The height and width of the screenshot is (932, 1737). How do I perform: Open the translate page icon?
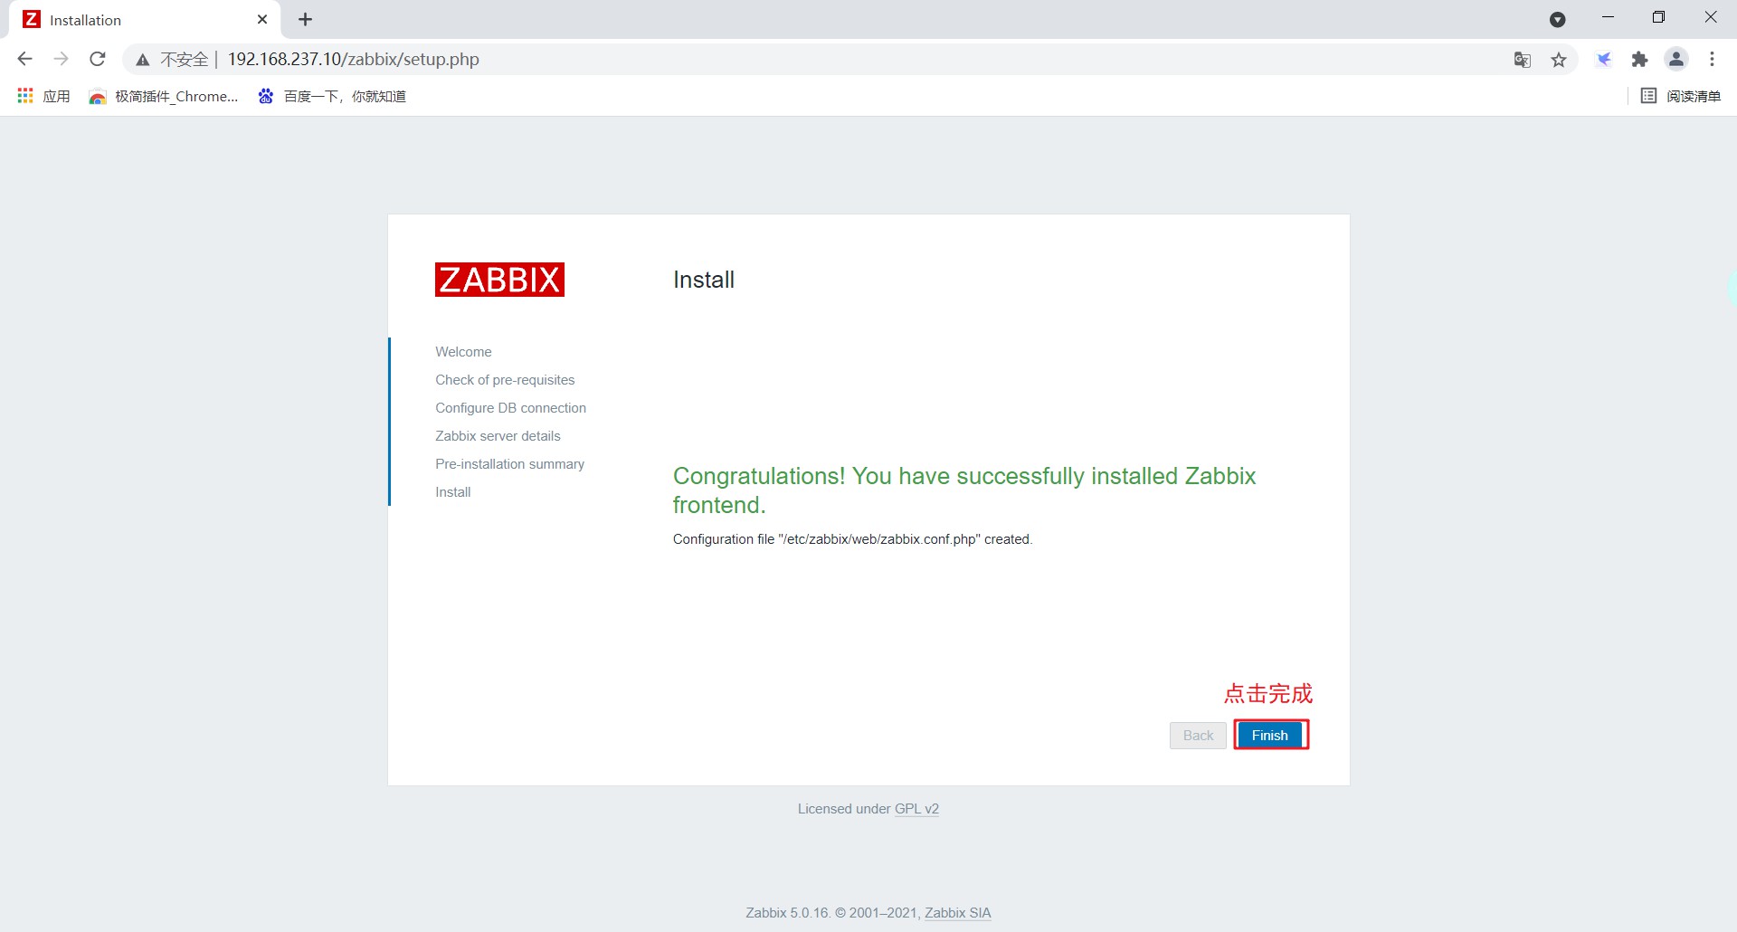pyautogui.click(x=1523, y=60)
